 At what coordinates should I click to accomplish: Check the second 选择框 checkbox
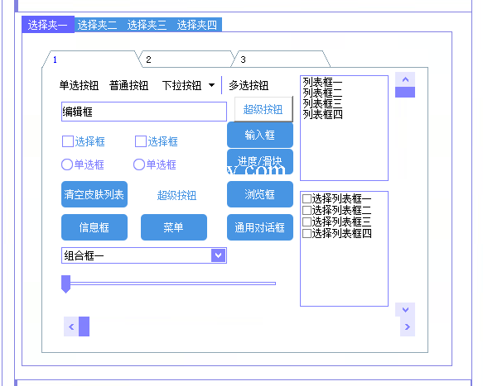[141, 141]
